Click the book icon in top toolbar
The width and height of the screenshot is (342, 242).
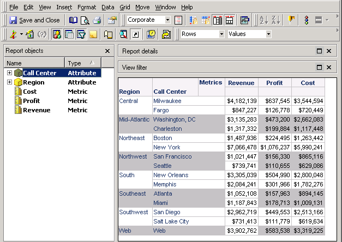(73, 20)
